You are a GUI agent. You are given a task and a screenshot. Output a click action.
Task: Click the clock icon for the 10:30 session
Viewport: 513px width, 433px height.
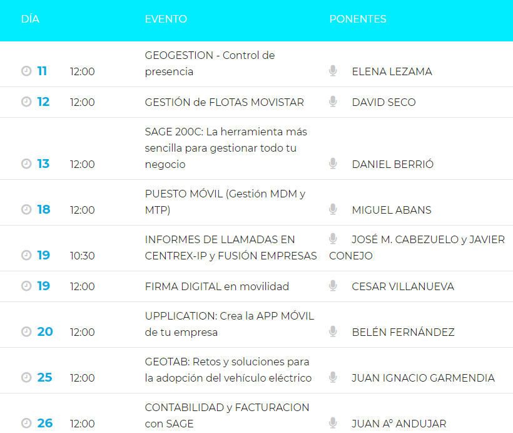[26, 256]
